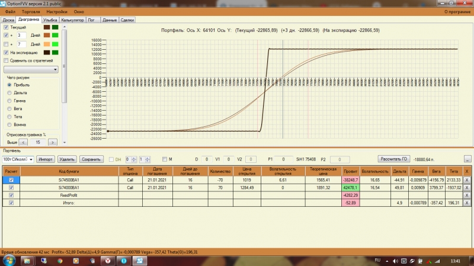
Task: Toggle the Текущий curve checkbox
Action: [6, 27]
